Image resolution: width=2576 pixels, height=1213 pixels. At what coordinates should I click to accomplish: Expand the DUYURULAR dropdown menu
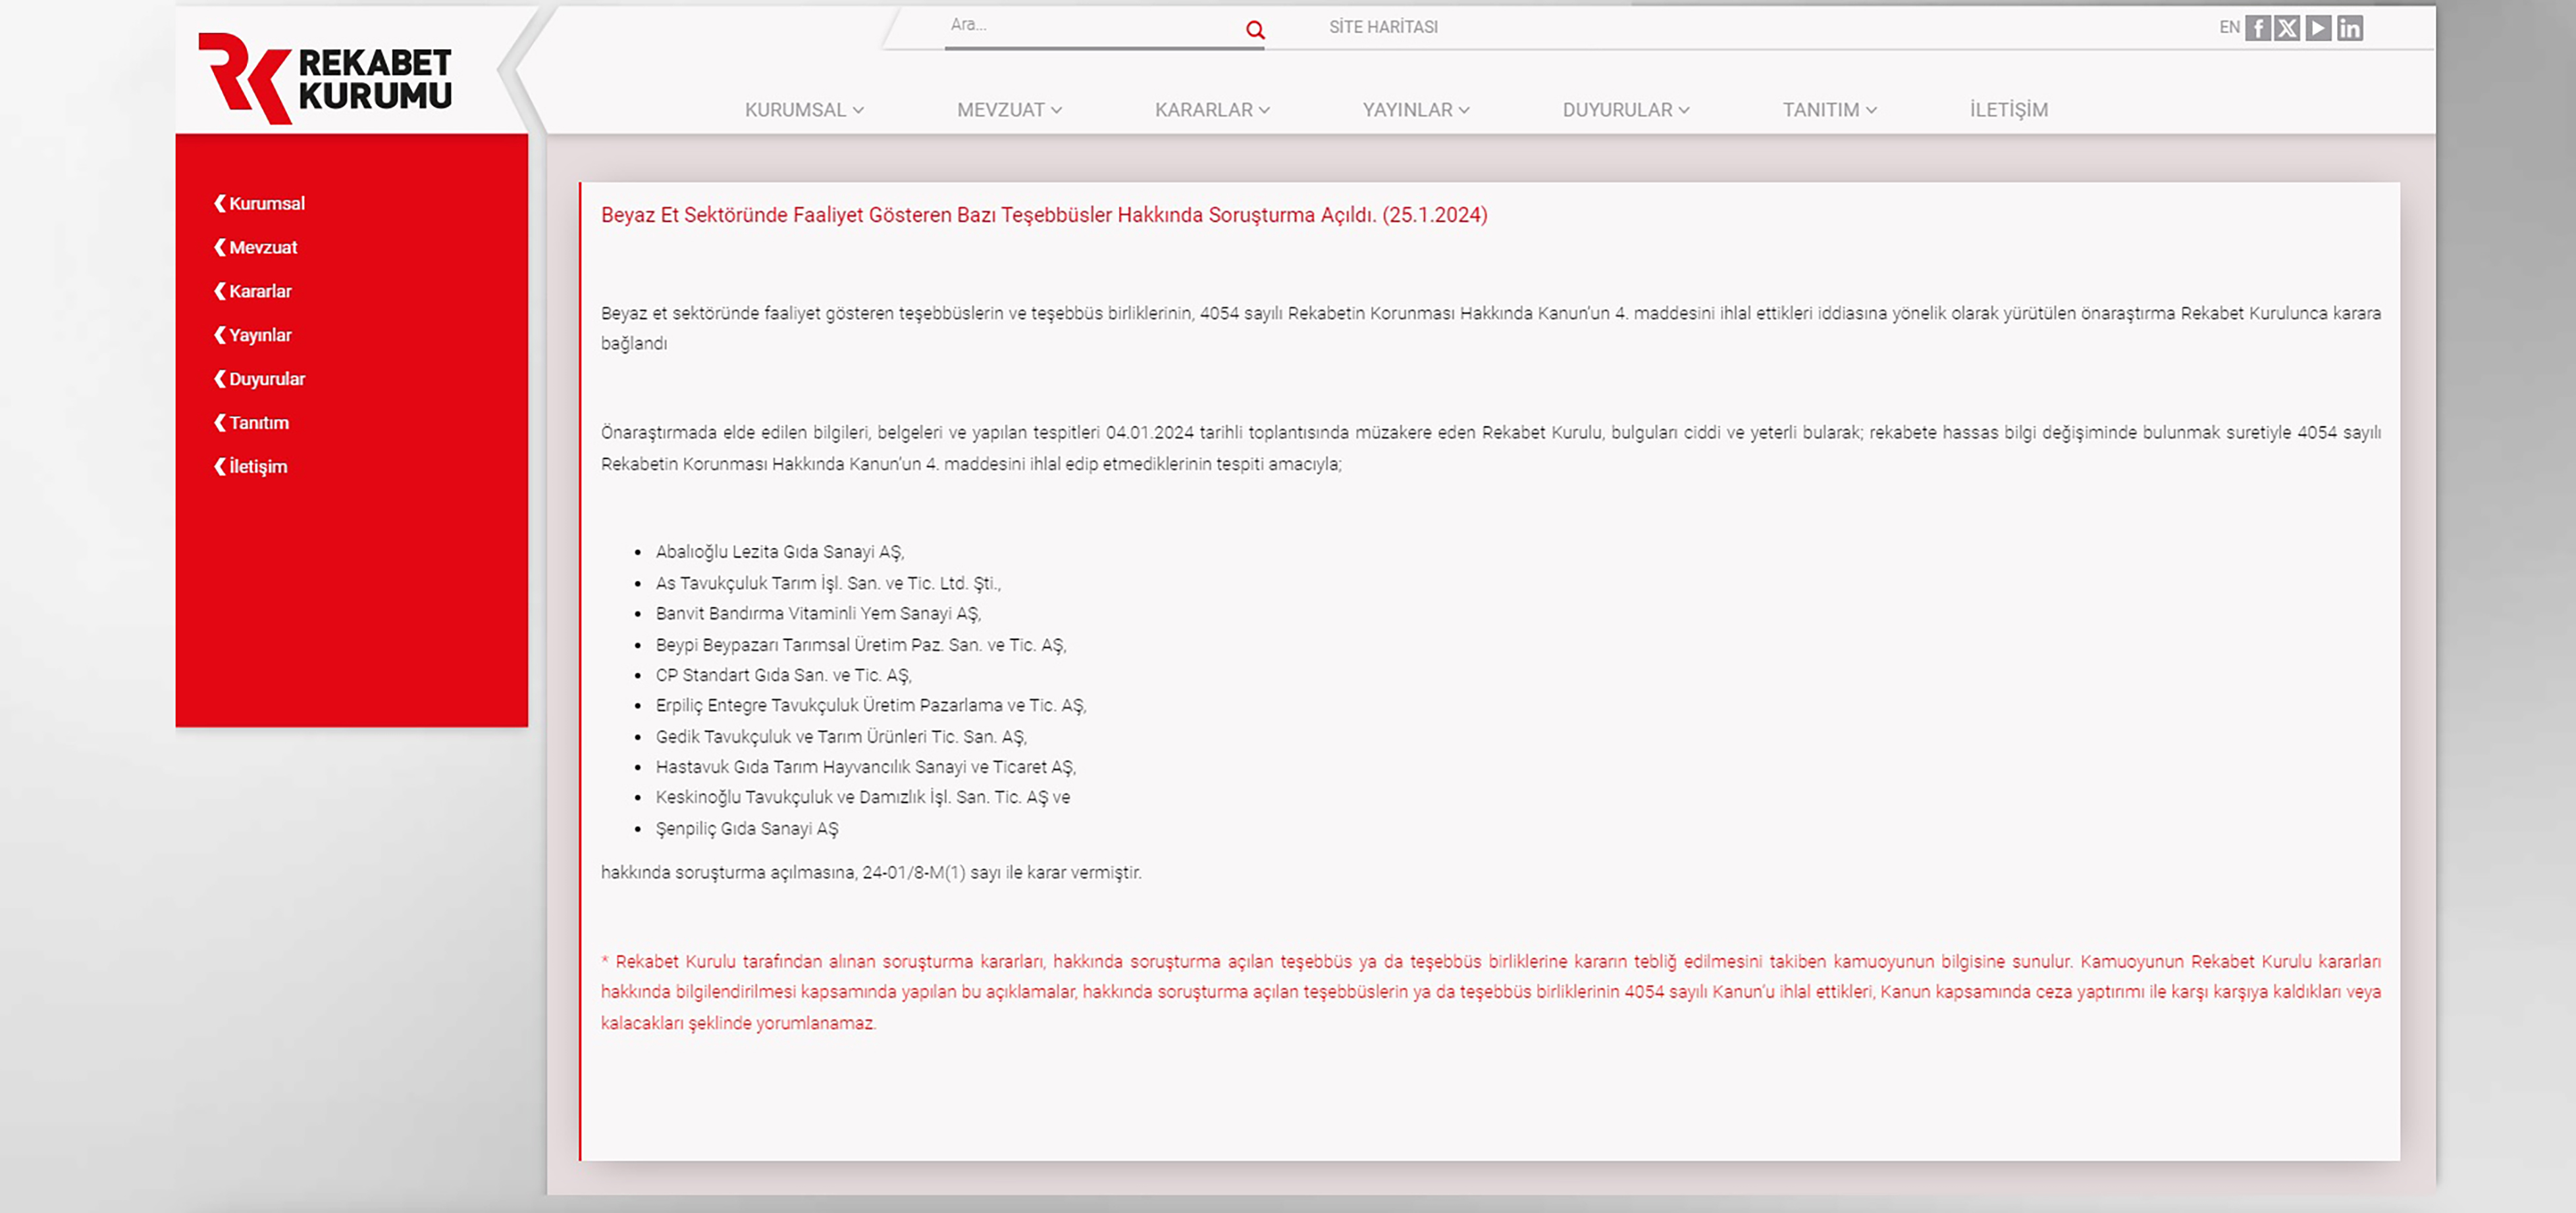[x=1626, y=110]
